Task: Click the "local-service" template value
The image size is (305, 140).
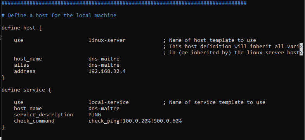Action: pos(109,102)
